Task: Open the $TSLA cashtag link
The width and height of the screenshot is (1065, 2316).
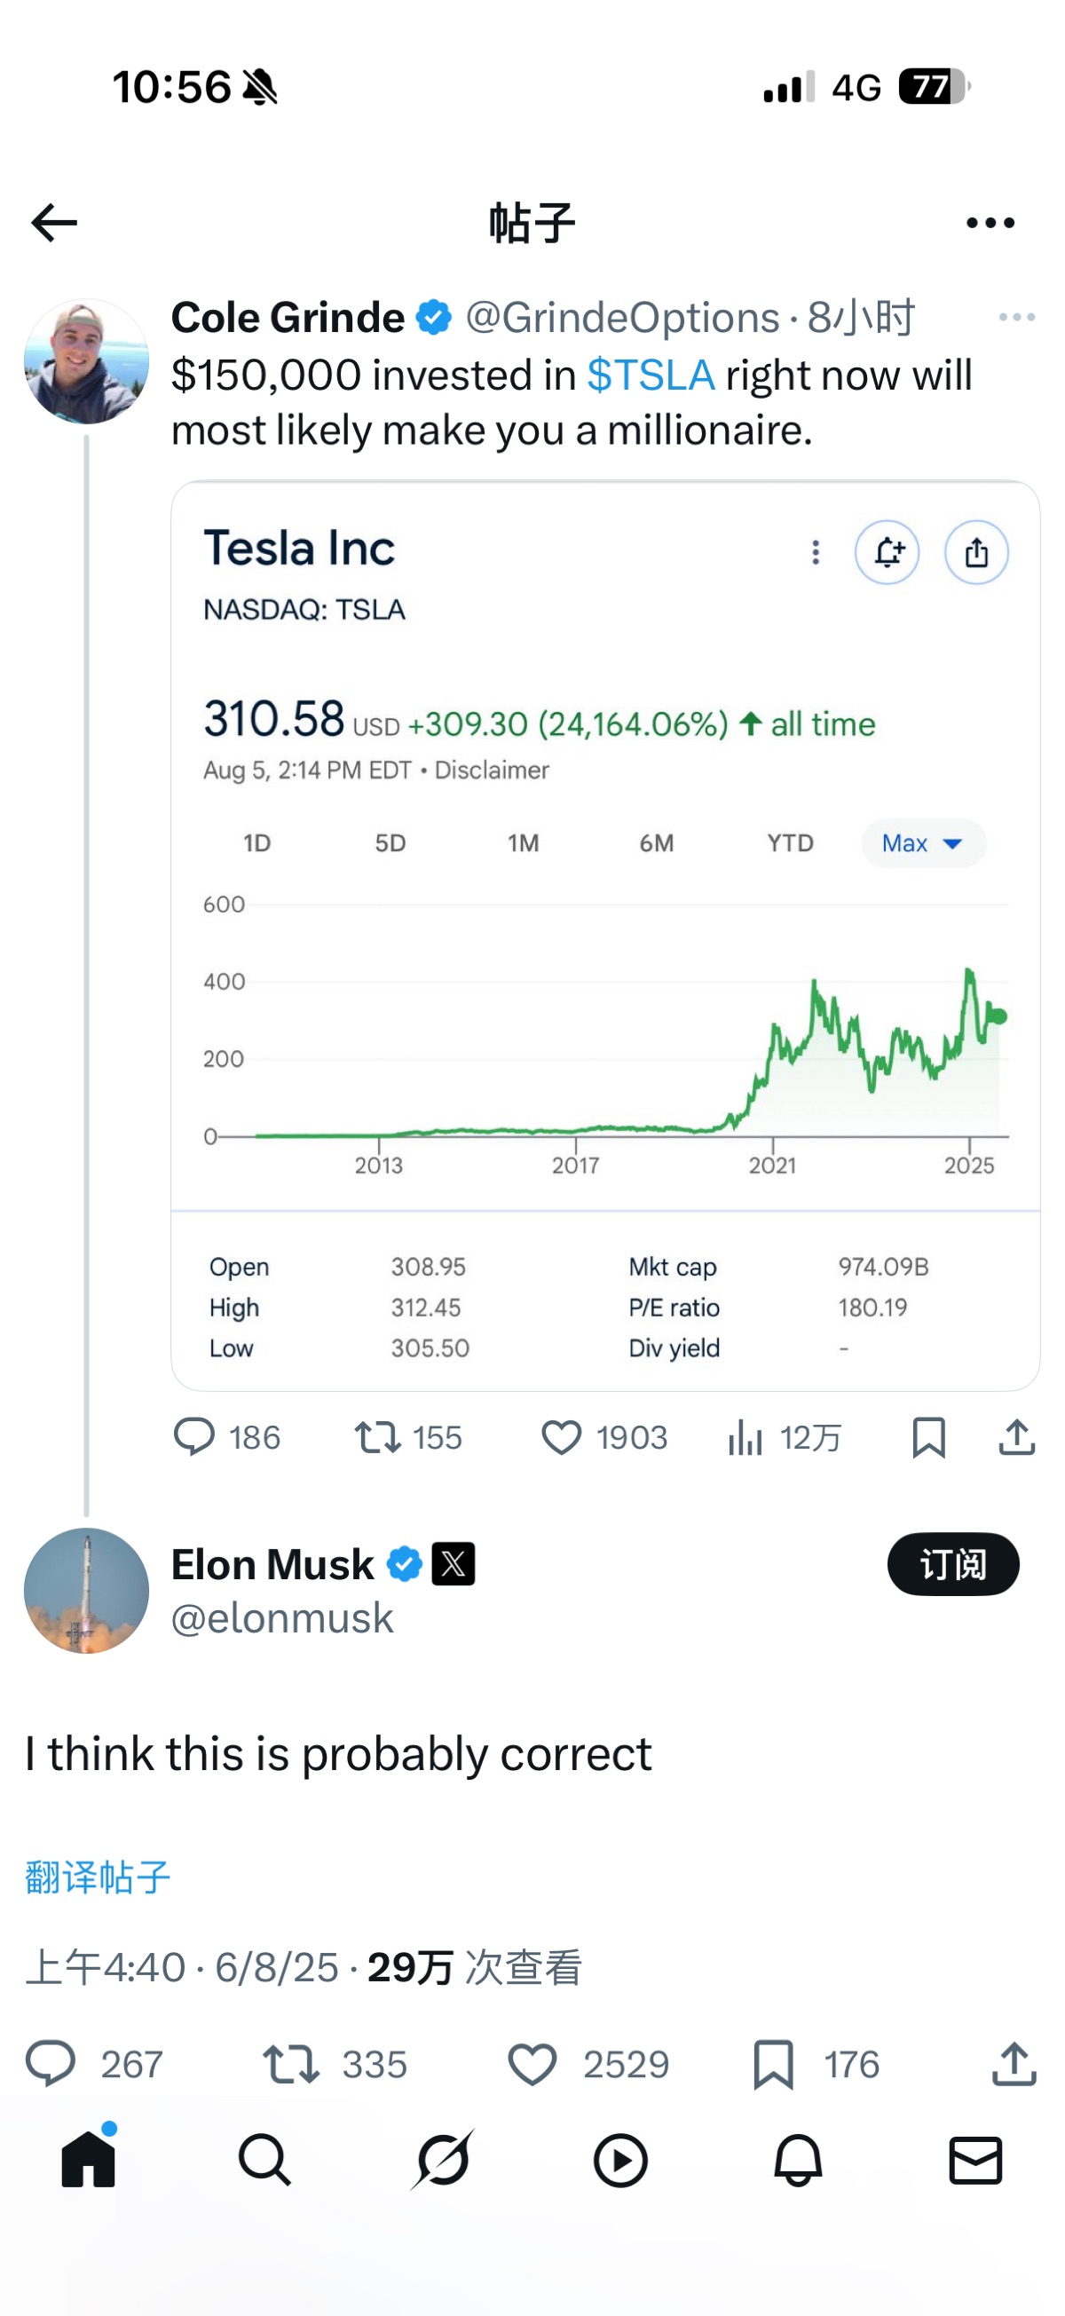Action: point(651,375)
